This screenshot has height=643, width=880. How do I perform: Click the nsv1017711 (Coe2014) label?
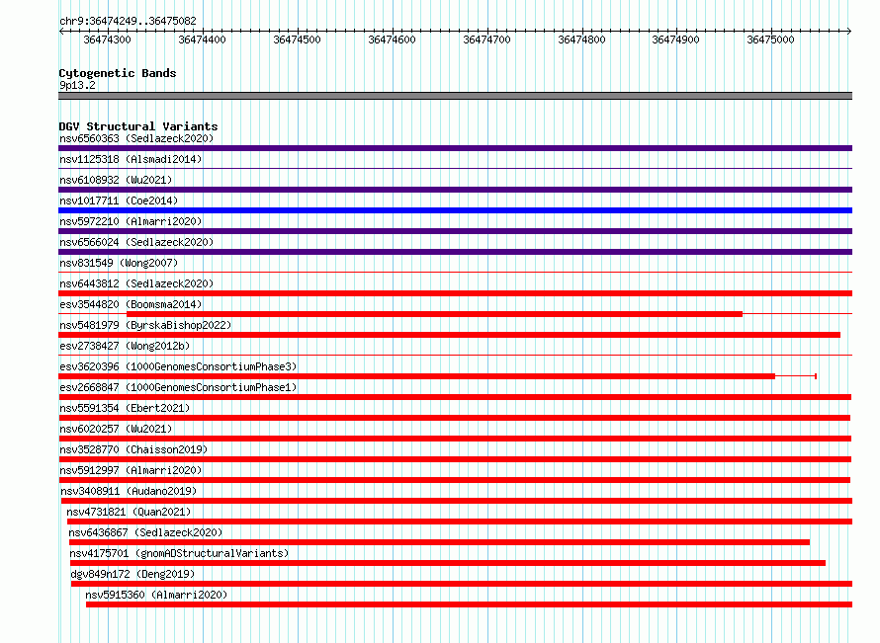point(119,201)
